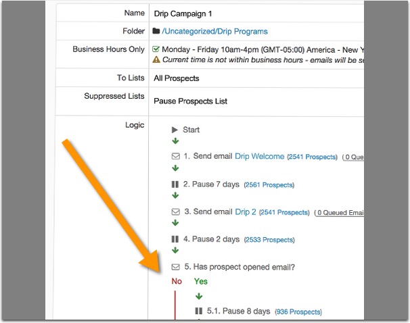Toggle the Business Hours Only green checkmark
The image size is (410, 323).
[156, 49]
